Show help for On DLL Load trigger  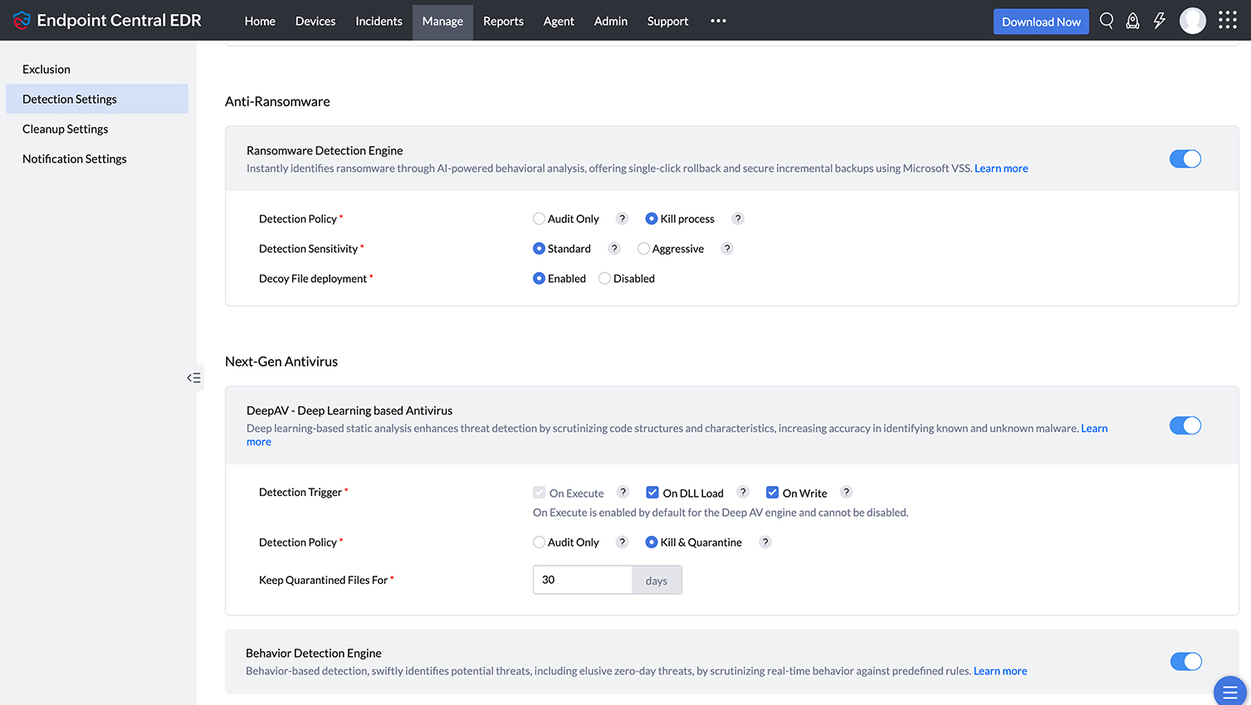click(x=743, y=492)
